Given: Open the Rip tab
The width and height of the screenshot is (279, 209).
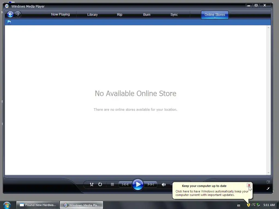Looking at the screenshot, I should pos(120,15).
